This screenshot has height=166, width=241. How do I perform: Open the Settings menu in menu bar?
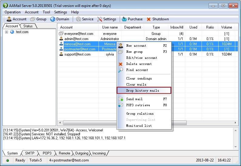[x=61, y=12]
